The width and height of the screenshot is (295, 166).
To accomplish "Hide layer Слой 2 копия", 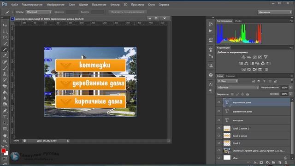I will (x=219, y=136).
